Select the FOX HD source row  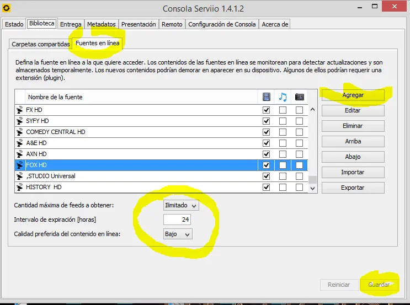(161, 165)
